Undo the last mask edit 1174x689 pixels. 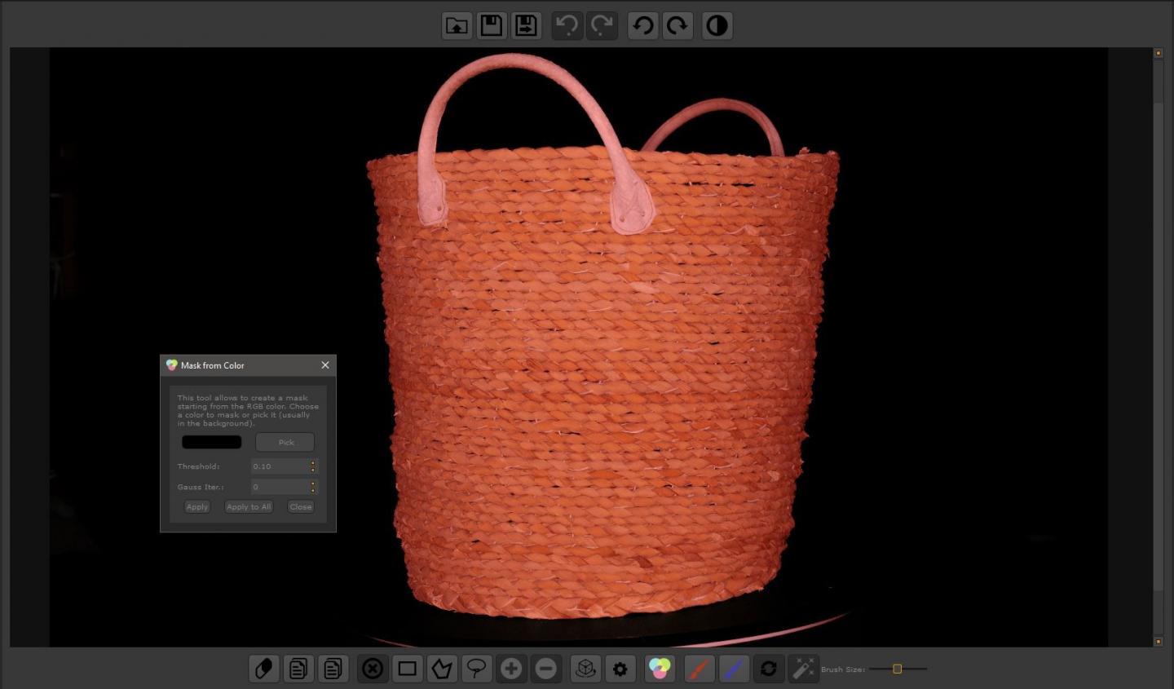point(567,25)
